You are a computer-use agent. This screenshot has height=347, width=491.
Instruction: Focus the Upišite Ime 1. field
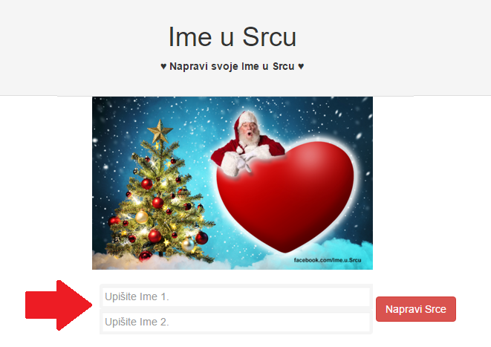[x=236, y=296]
